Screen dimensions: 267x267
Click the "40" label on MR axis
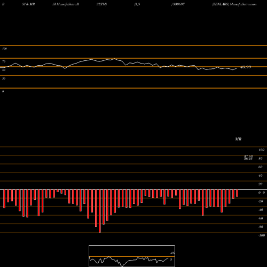[x=261, y=176]
